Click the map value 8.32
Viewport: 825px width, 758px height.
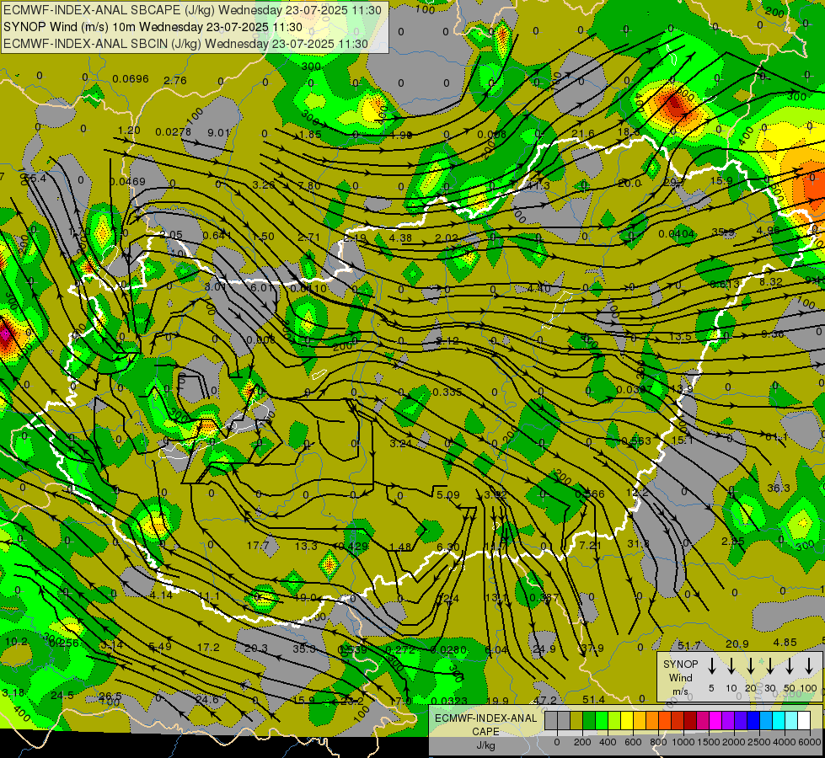[771, 281]
